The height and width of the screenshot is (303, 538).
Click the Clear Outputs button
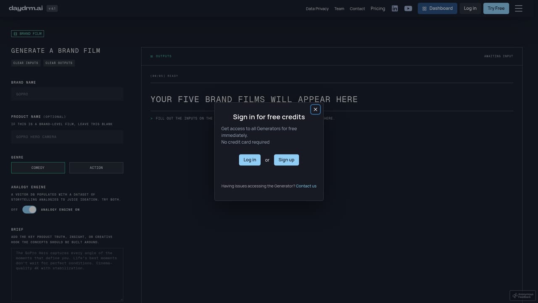[59, 63]
